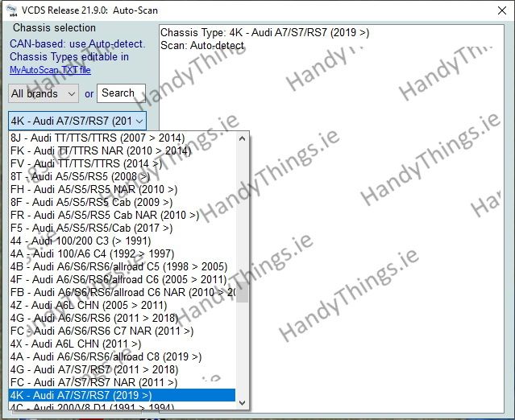This screenshot has height=420, width=515.
Task: Click the chassis list scrollbar thumb
Action: tap(242, 292)
